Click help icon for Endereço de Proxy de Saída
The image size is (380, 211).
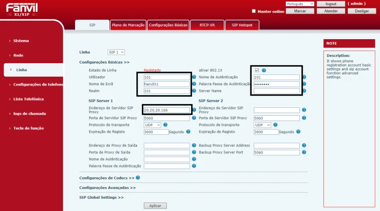[x=194, y=145]
